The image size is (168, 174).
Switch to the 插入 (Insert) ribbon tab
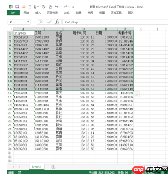click(38, 13)
